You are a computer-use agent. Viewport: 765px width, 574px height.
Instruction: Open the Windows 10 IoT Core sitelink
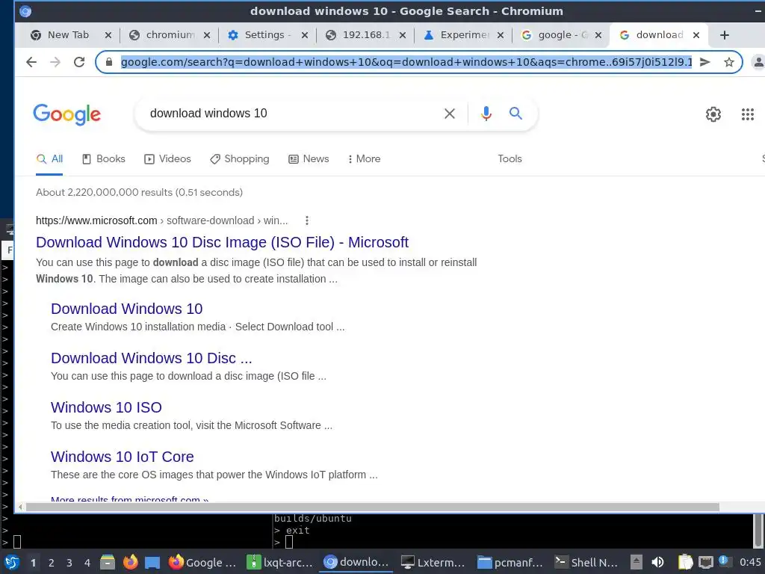point(123,457)
